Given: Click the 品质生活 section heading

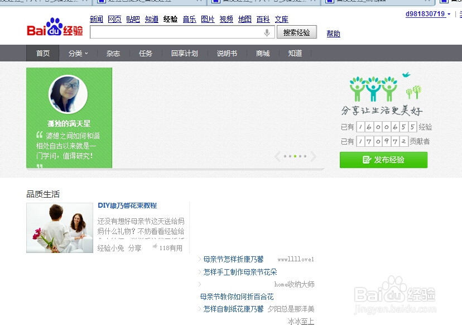Looking at the screenshot, I should (x=43, y=194).
